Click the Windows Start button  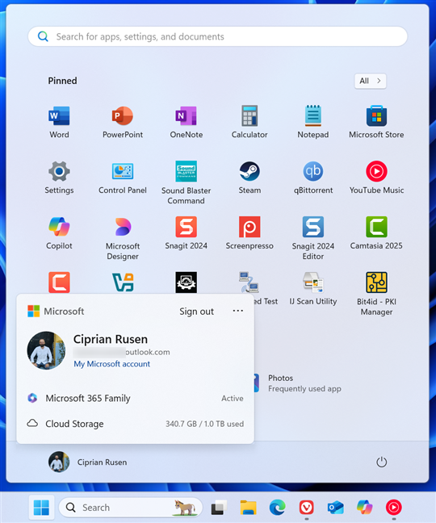tap(41, 508)
